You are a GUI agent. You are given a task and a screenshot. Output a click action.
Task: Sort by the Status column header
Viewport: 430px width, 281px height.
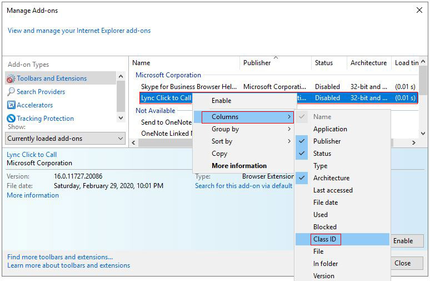point(329,63)
